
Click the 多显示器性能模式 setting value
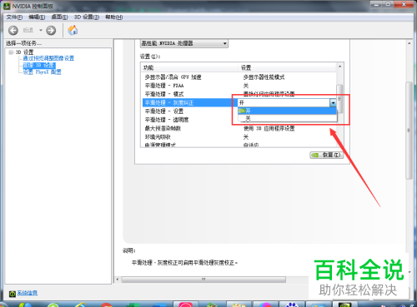tap(264, 77)
